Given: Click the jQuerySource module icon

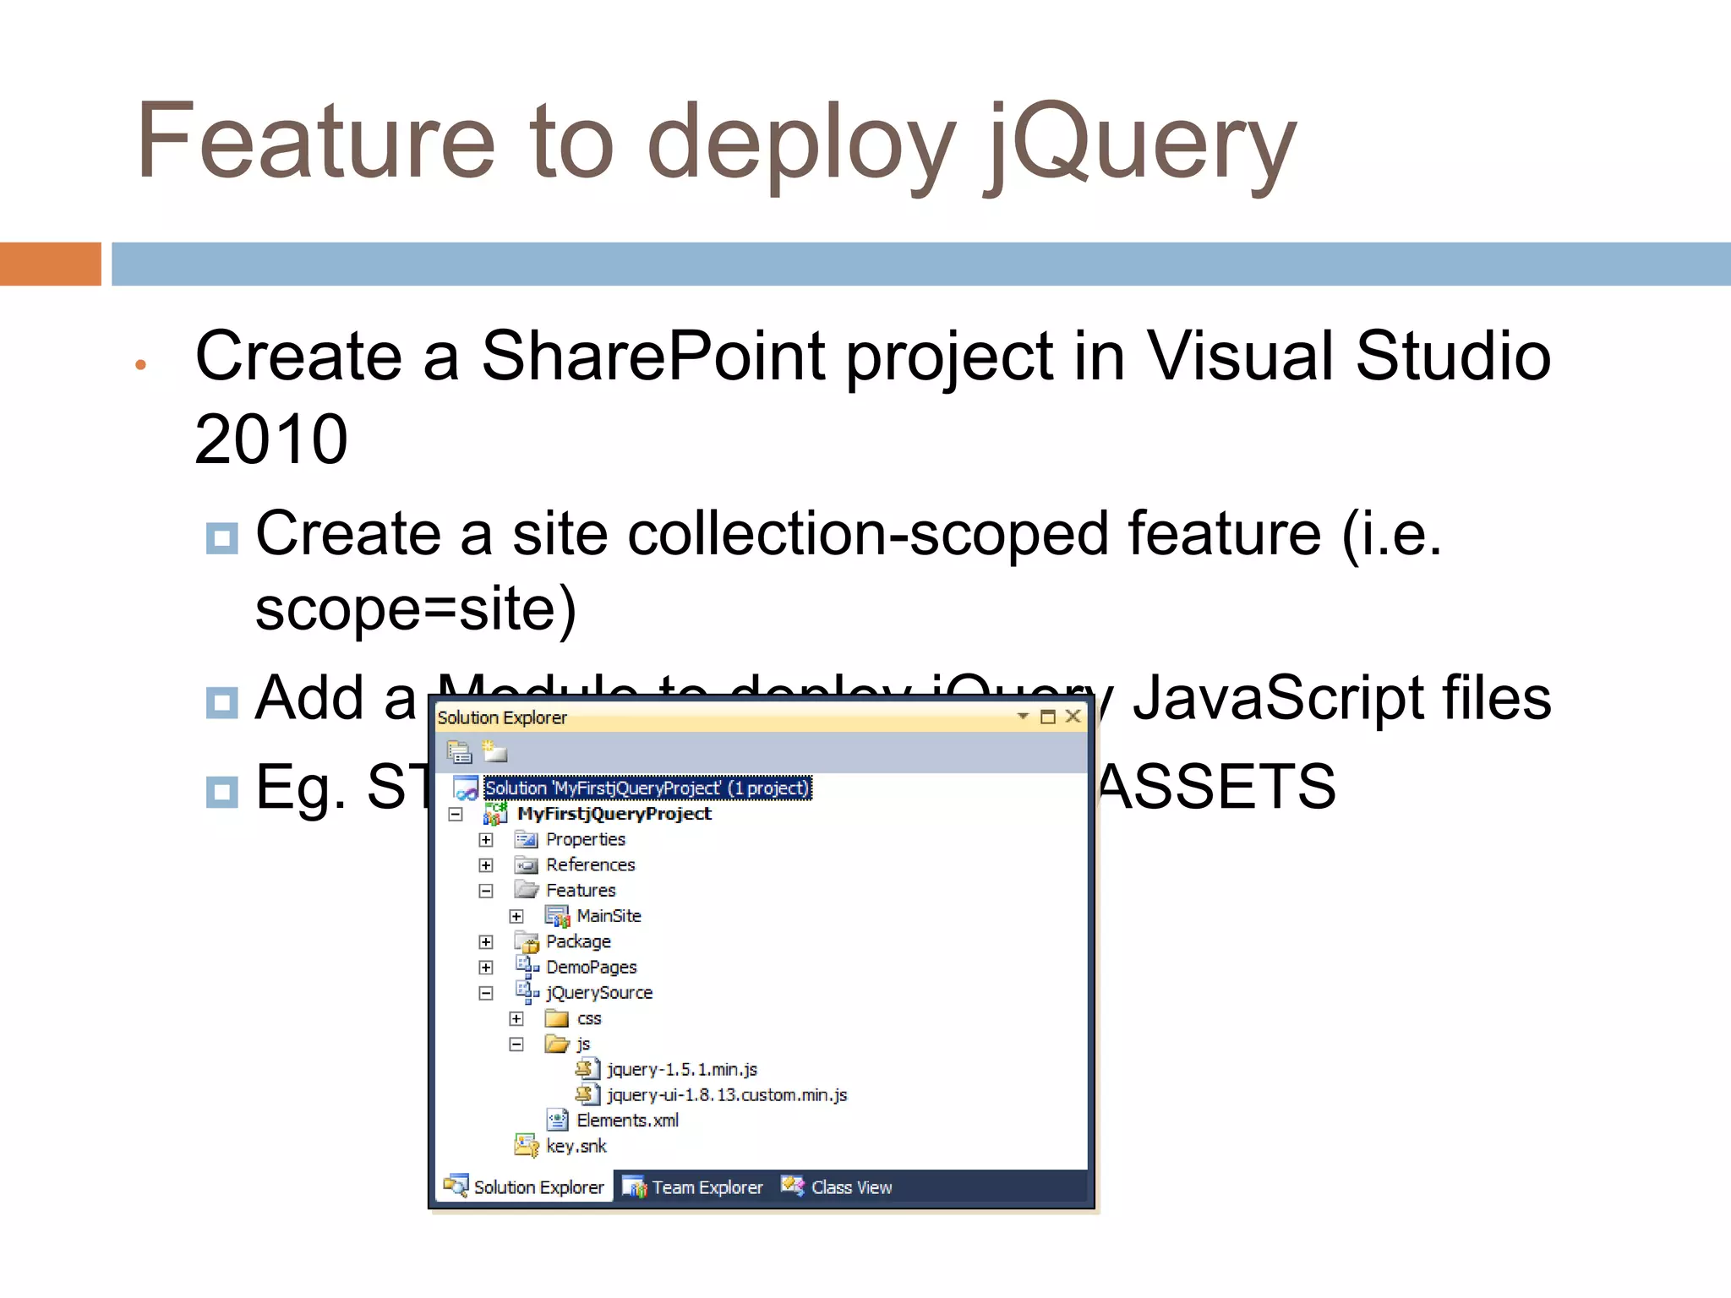Looking at the screenshot, I should pos(527,992).
